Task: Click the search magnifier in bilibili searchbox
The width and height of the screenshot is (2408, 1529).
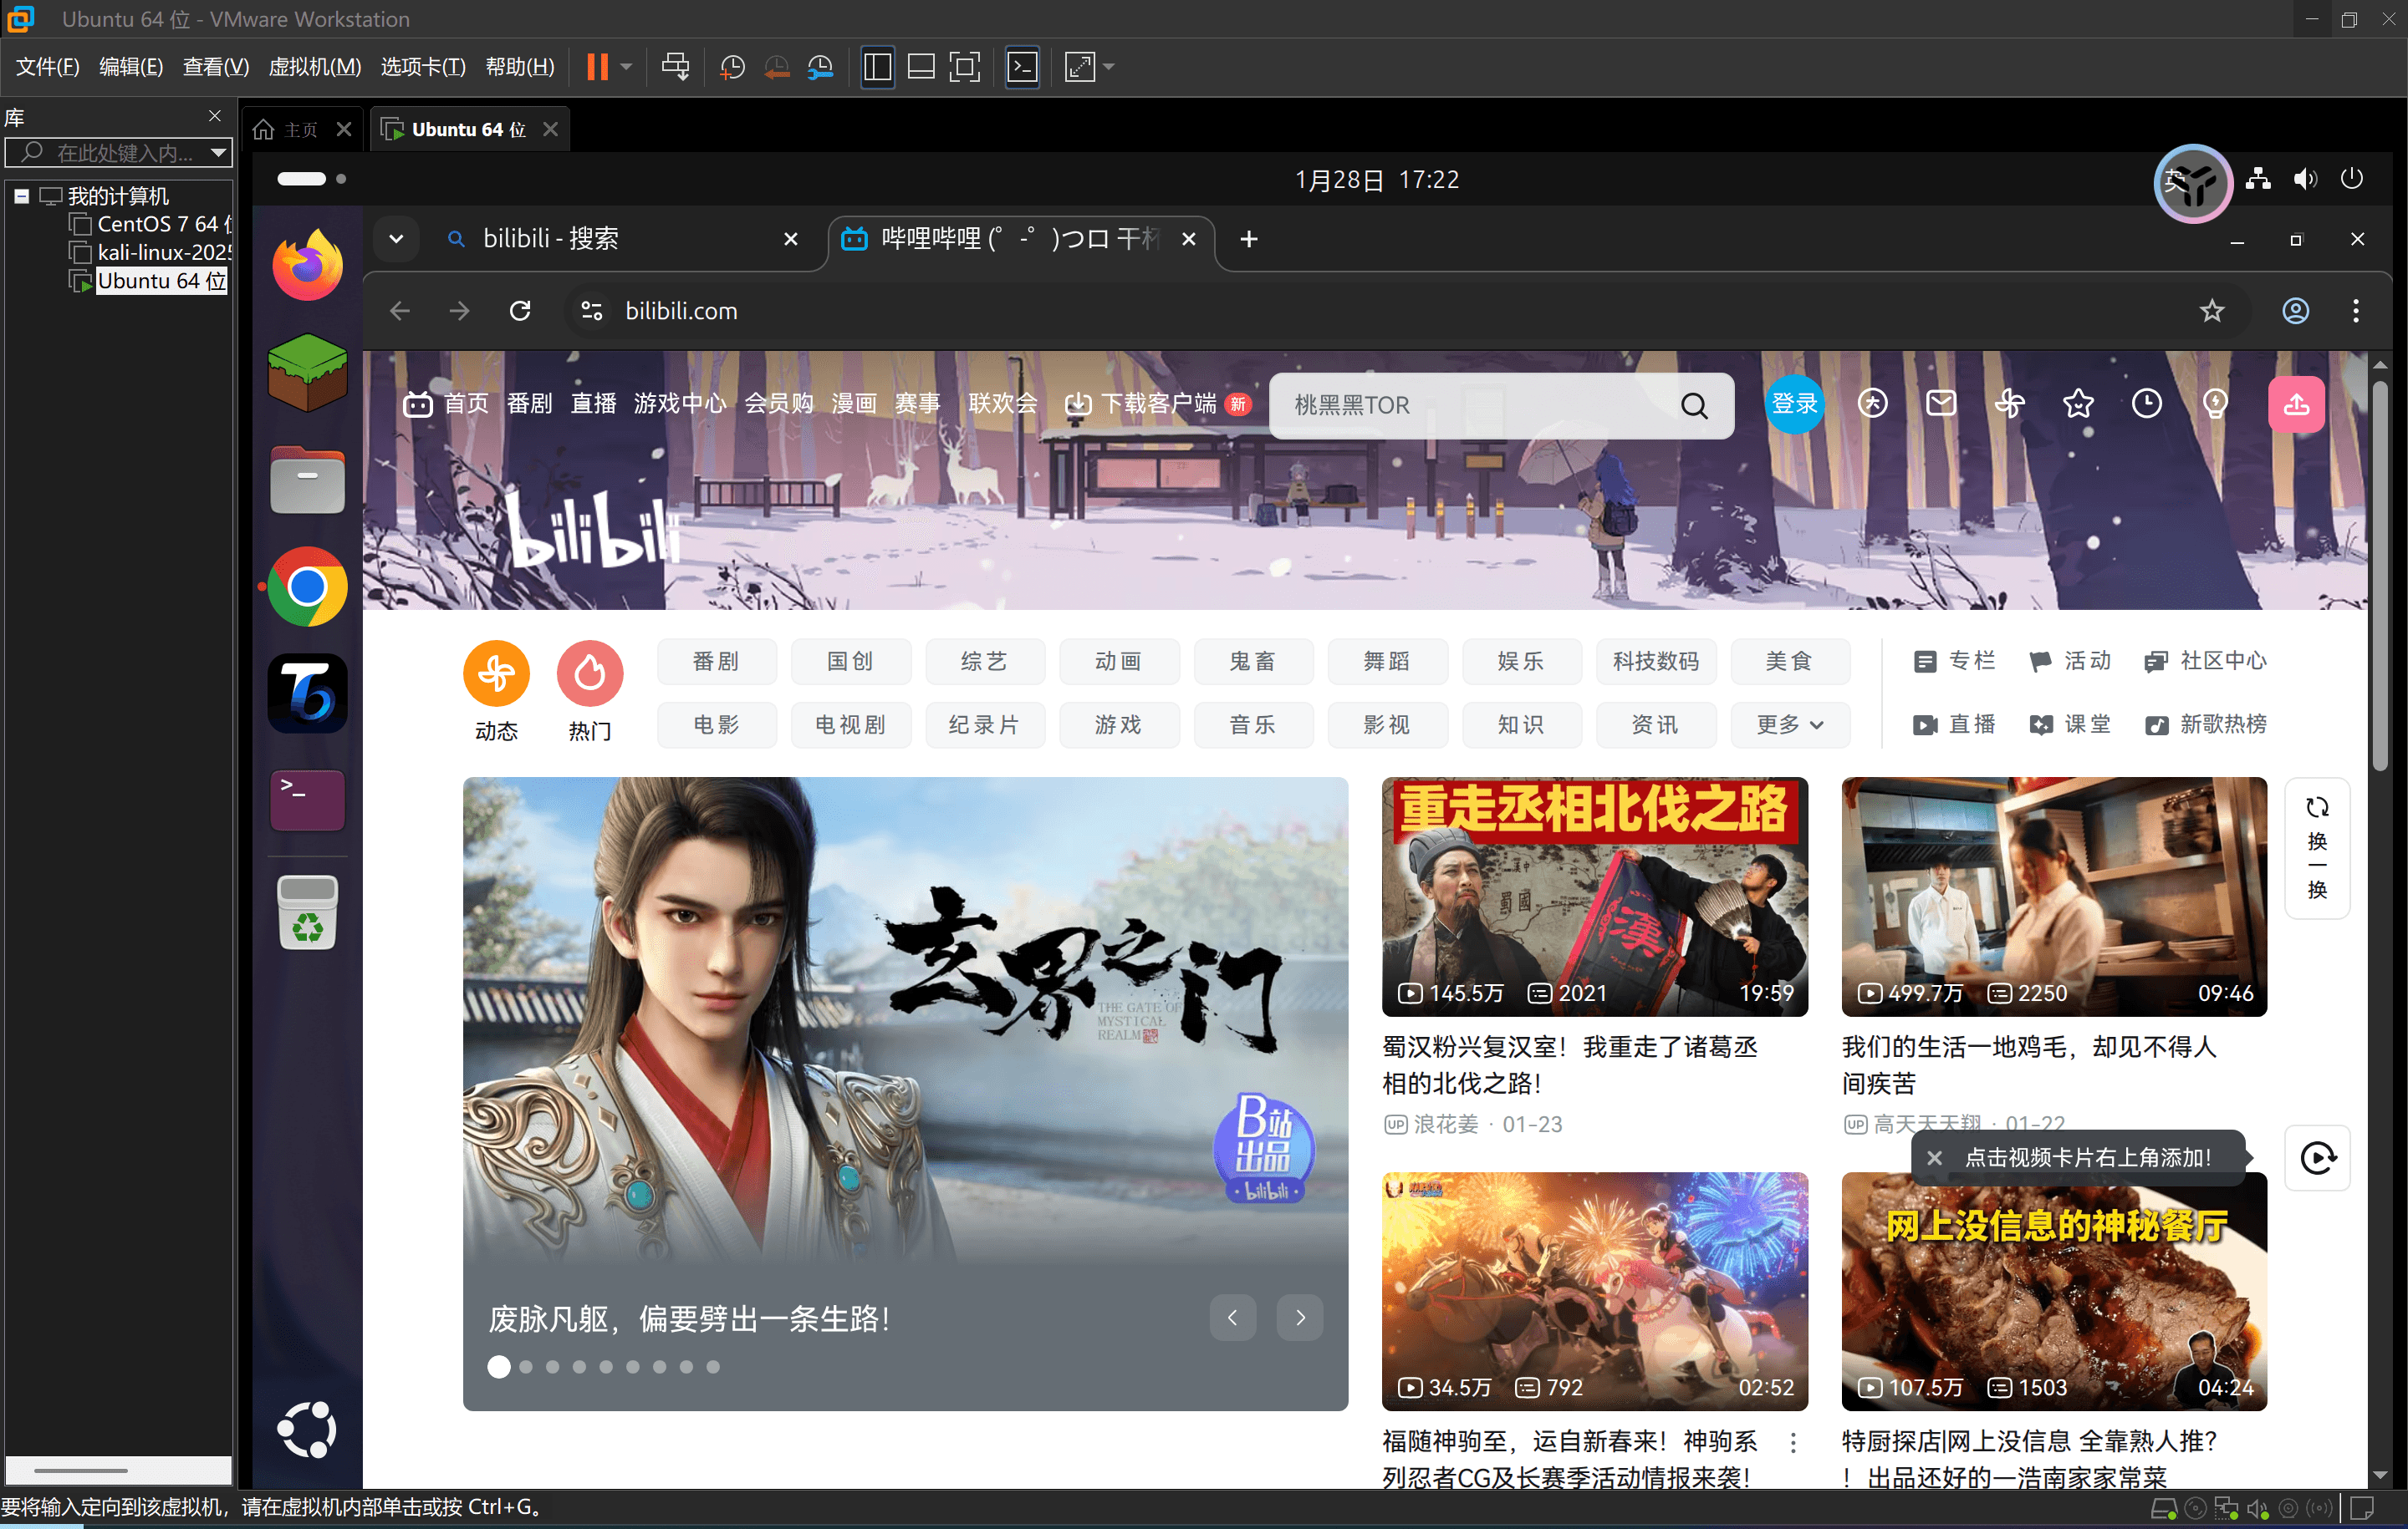Action: pos(1693,406)
